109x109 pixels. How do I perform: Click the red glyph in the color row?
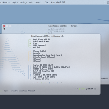point(38,83)
